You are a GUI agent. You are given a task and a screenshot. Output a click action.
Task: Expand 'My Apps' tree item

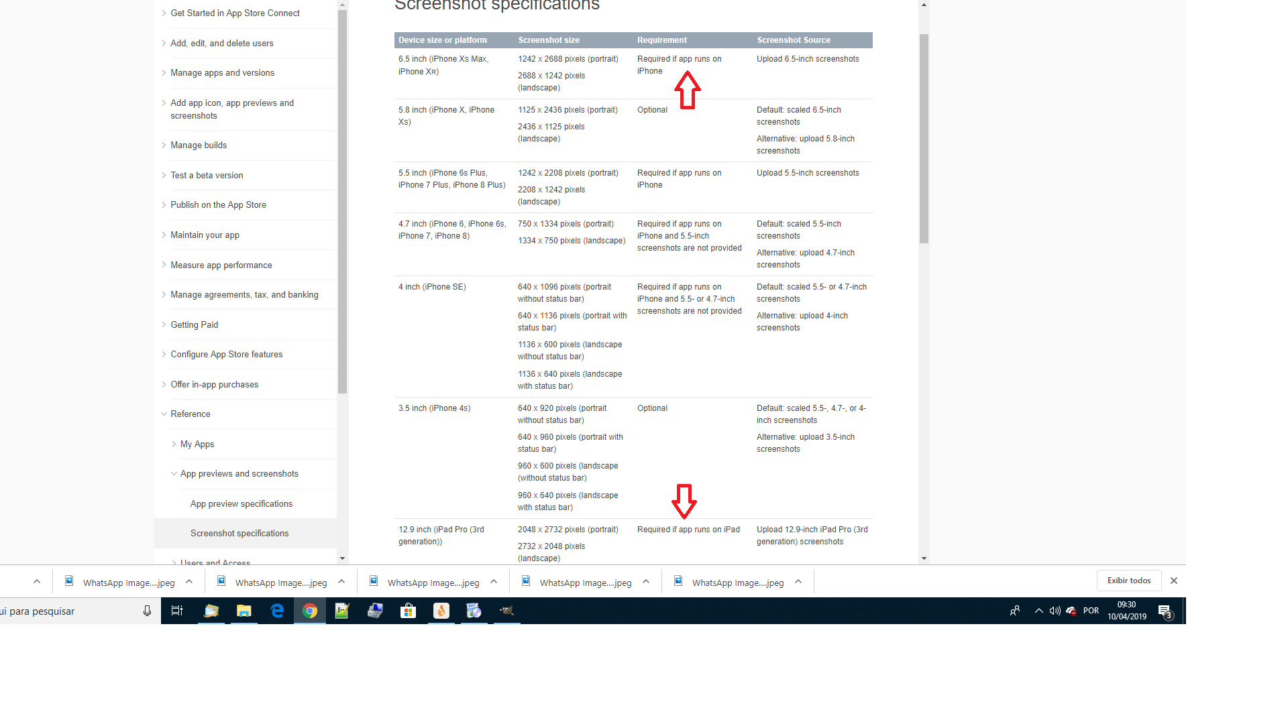click(197, 444)
